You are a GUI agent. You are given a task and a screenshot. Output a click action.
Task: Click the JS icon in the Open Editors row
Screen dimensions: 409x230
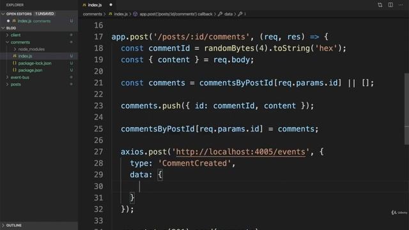click(14, 21)
